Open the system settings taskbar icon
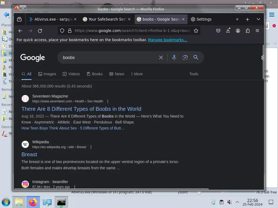Screen dimensions: 278x208 [x=47, y=202]
